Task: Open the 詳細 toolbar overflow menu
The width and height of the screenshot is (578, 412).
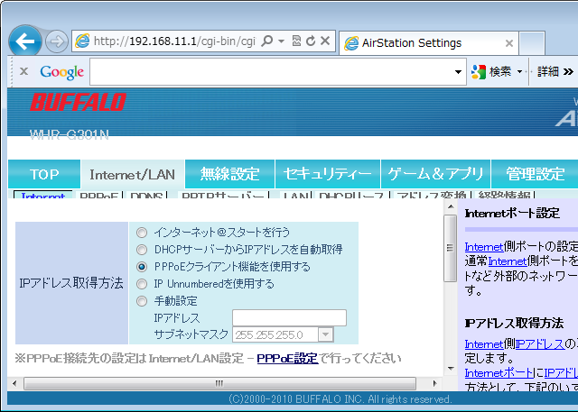Action: click(555, 71)
